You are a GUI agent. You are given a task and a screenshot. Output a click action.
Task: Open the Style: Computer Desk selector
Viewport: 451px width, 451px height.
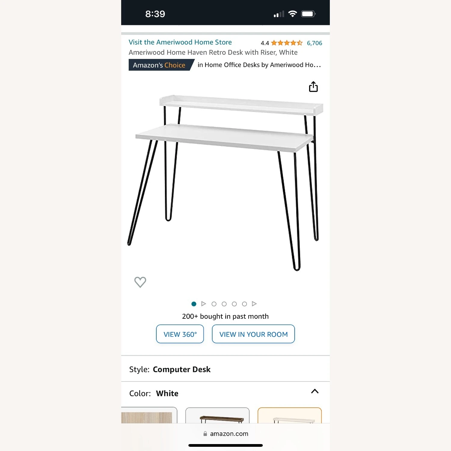226,369
